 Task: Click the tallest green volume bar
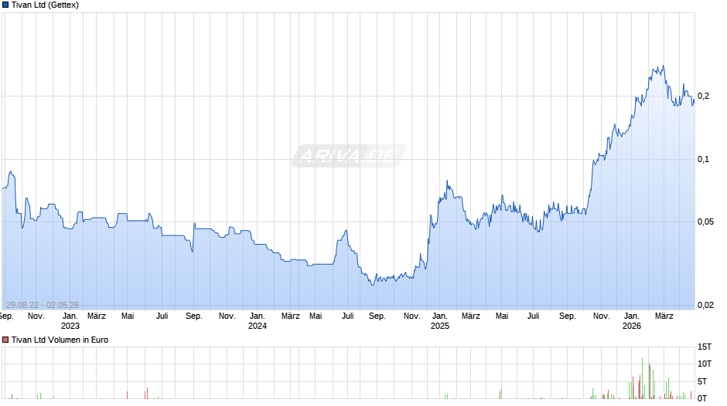click(643, 378)
